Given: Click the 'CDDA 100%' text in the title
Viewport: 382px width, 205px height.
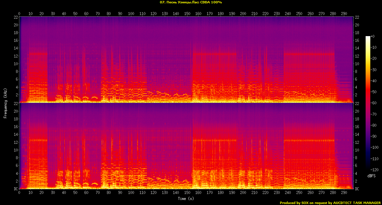Looking at the screenshot, I should (x=211, y=2).
